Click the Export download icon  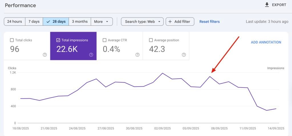267,5
